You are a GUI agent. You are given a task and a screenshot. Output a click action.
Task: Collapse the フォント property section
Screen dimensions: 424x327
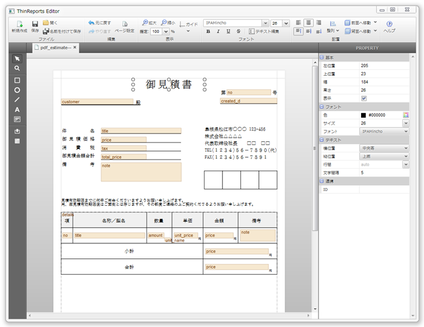(322, 107)
